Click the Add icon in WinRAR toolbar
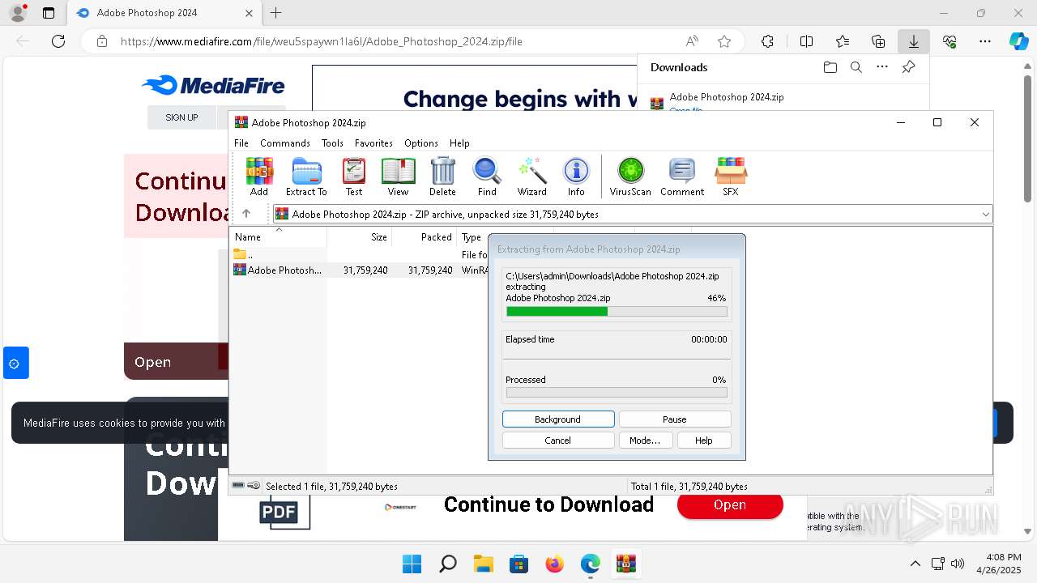Viewport: 1037px width, 583px height. [259, 177]
